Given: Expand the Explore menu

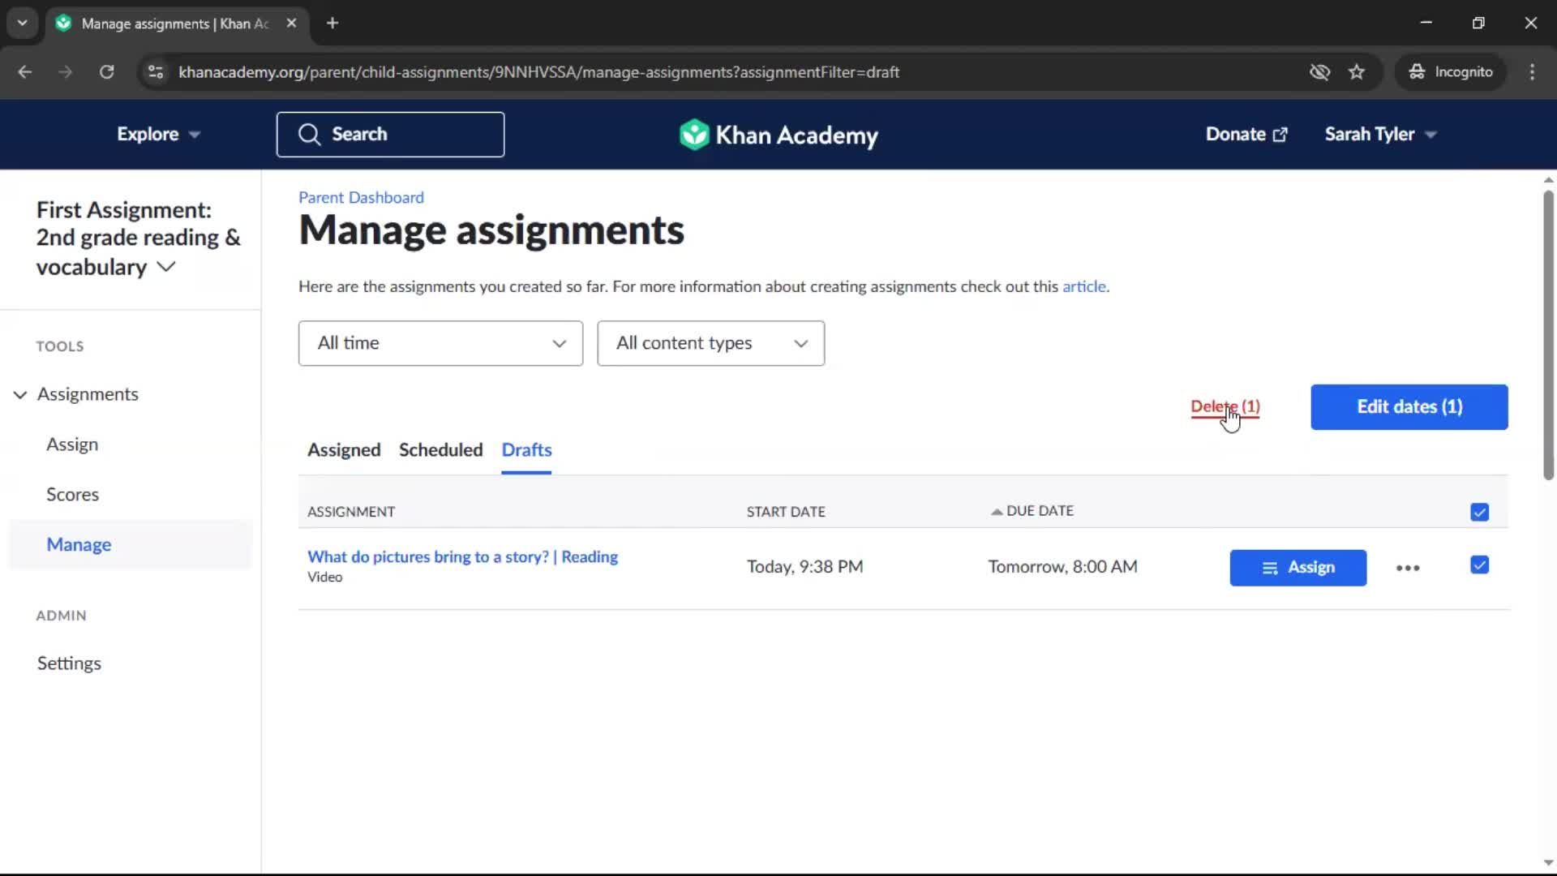Looking at the screenshot, I should [158, 134].
